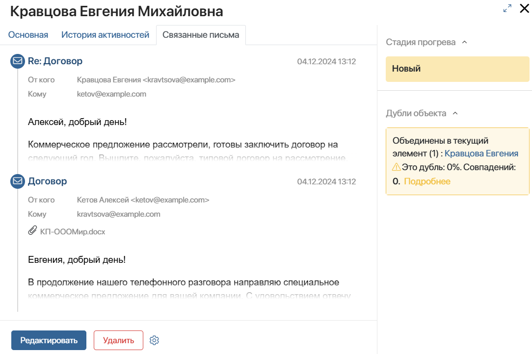Open the Кравцова Евгения merged element link

(x=481, y=153)
